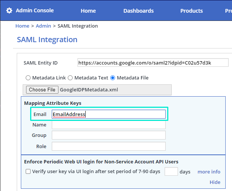Click the Name mapping attribute field
Viewport: 232px width, 191px height.
108,125
